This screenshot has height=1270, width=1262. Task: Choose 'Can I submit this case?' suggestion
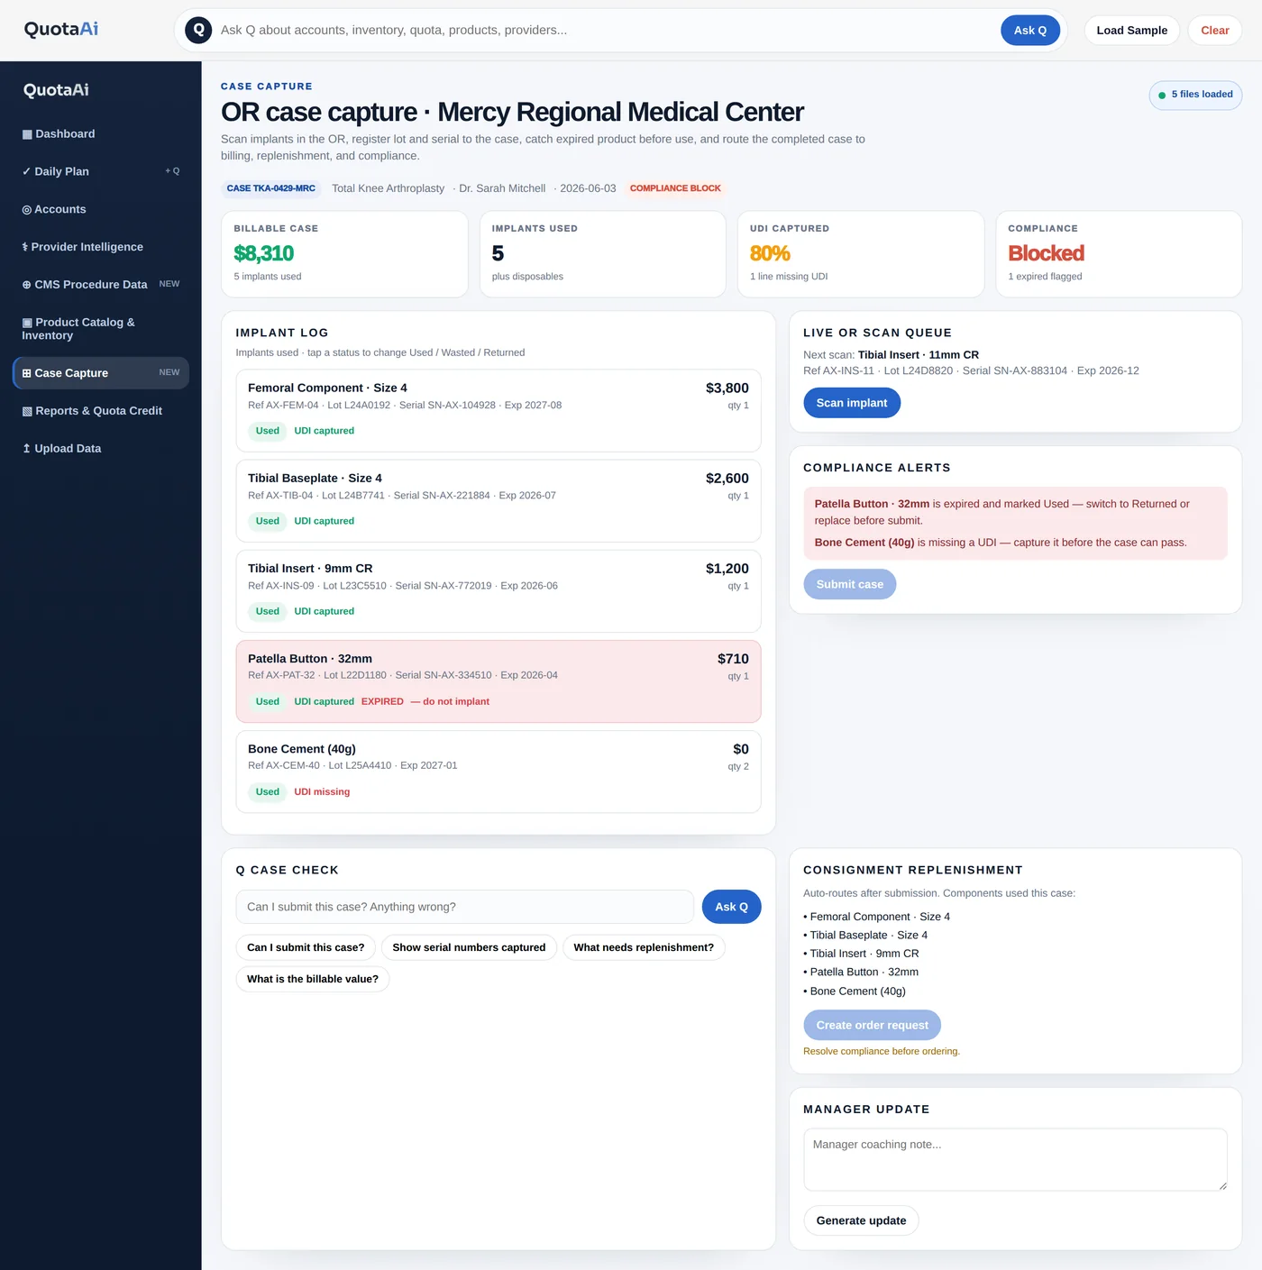click(x=306, y=947)
